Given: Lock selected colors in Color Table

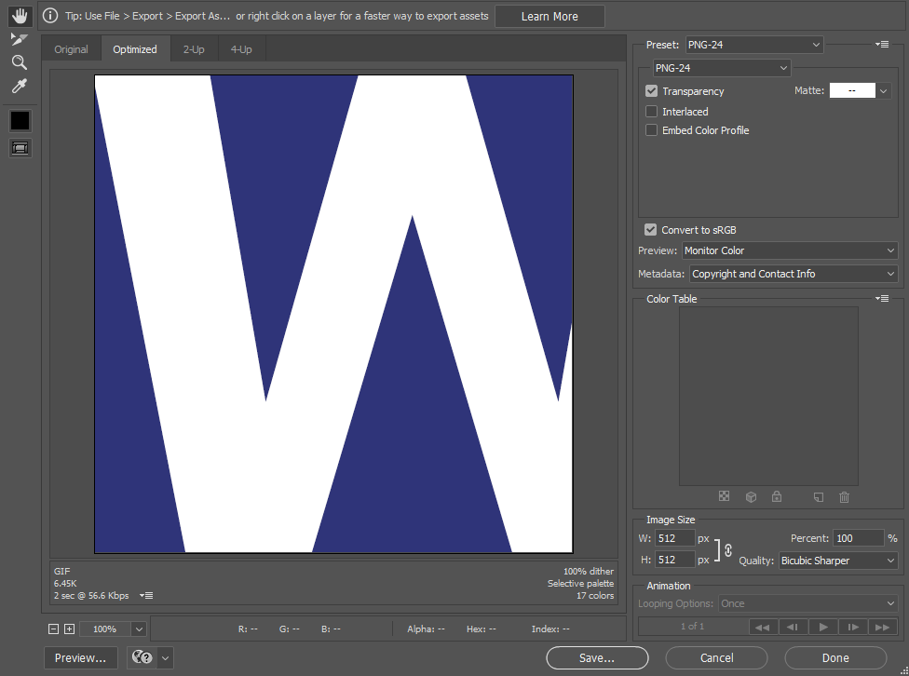Looking at the screenshot, I should 777,496.
